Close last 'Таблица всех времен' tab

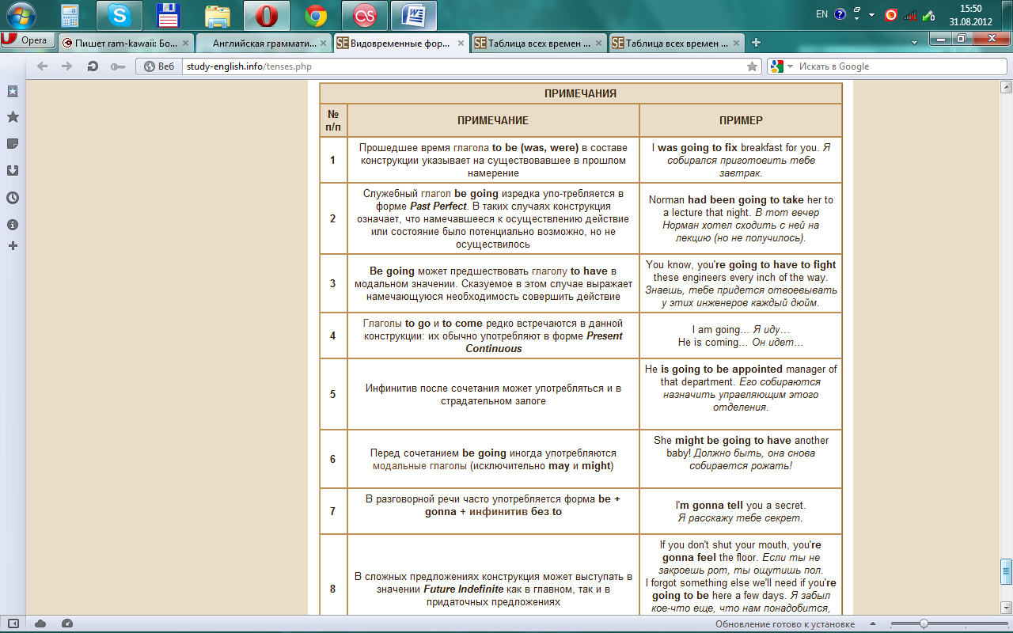[x=736, y=43]
